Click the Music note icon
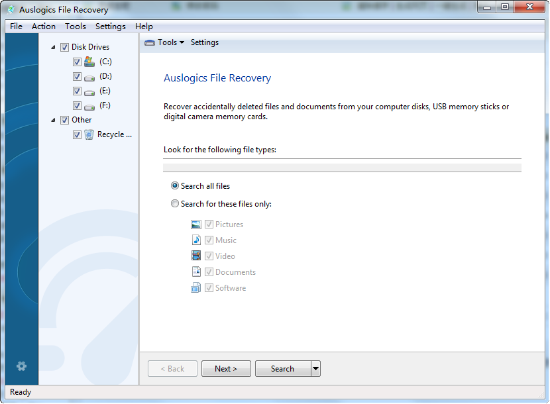This screenshot has width=550, height=404. pos(196,240)
